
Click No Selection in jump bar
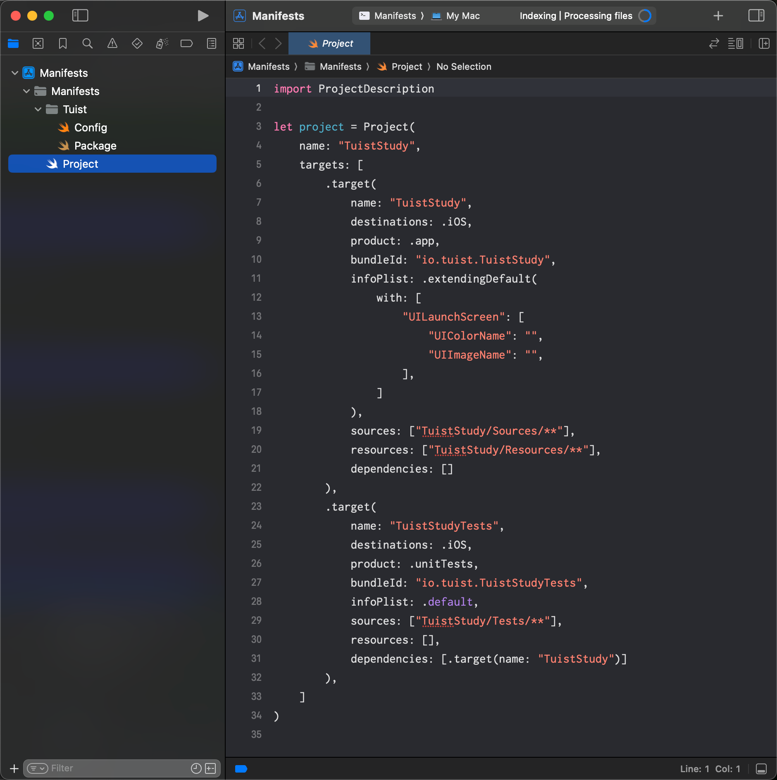[x=464, y=67]
